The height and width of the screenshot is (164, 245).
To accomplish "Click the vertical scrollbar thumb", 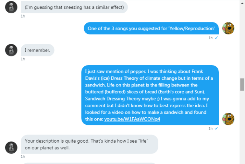I will (242, 85).
